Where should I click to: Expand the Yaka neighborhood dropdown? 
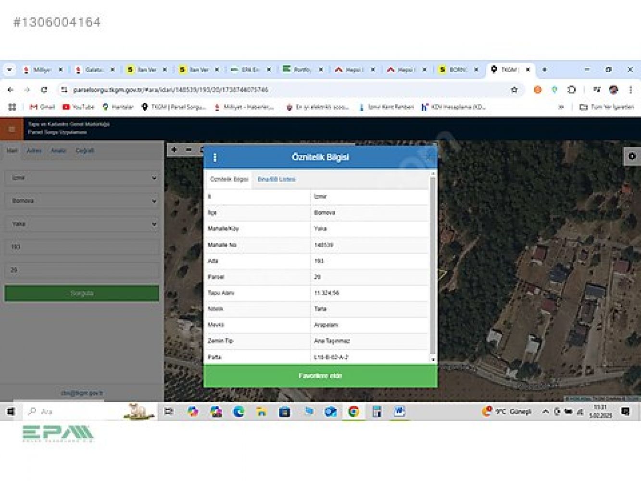pos(82,224)
